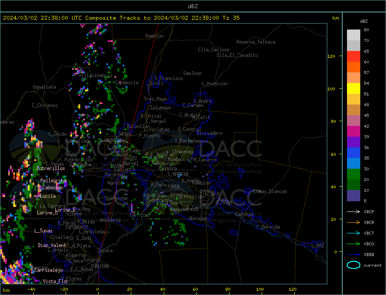Select the blue 35 dBZ color swatch
This screenshot has width=386, height=295.
353,152
